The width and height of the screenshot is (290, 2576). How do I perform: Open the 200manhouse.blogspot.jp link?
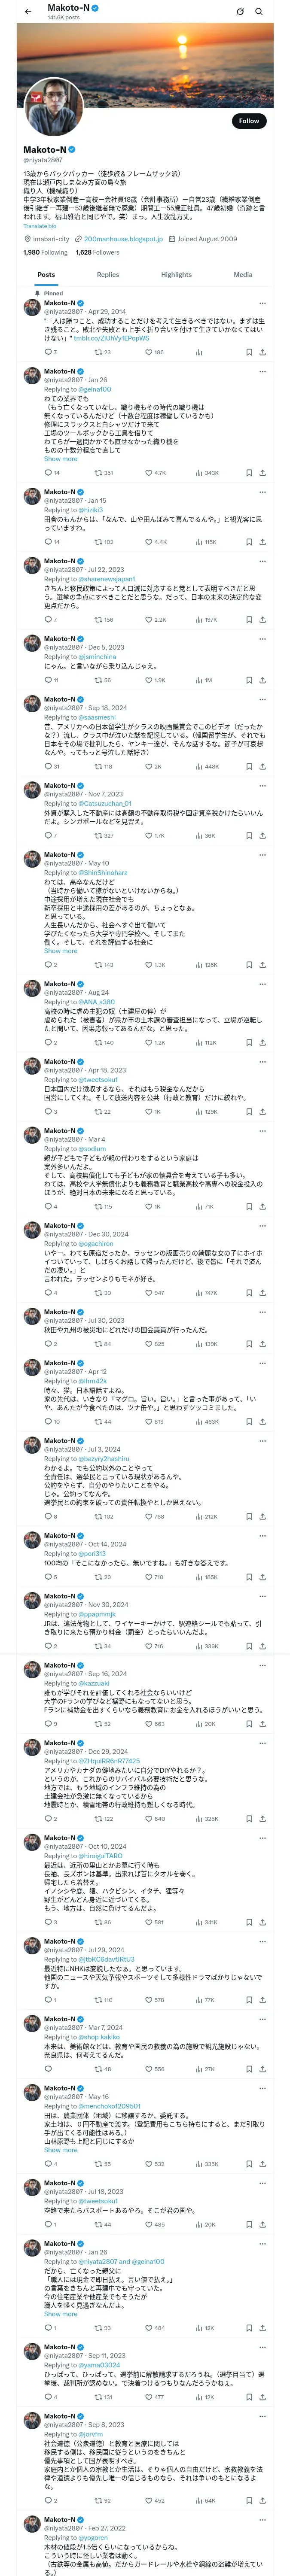[x=123, y=239]
